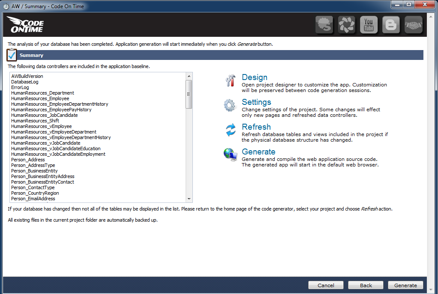The height and width of the screenshot is (294, 438).
Task: Select Person_EmailAddress in the list
Action: coord(33,199)
